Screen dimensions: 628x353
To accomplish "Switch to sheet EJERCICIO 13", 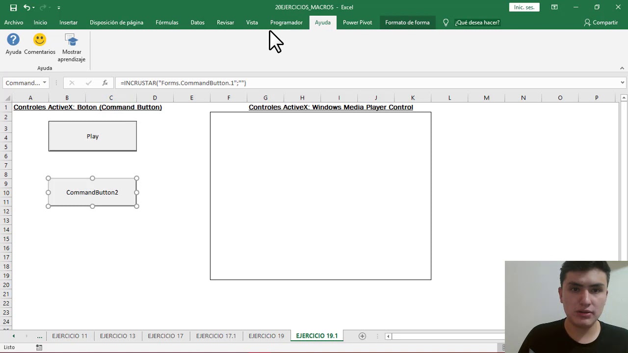I will pos(118,336).
